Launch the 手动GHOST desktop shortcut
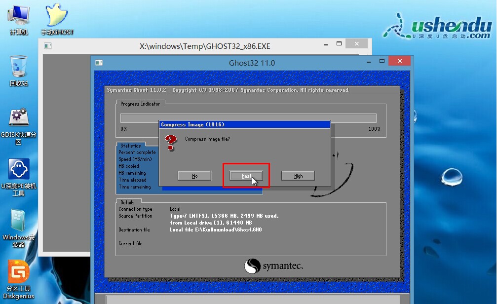Viewport: 497px width, 304px height. pos(57,19)
